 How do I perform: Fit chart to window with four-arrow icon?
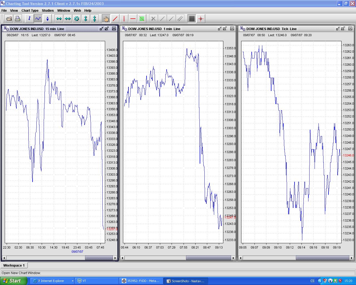pyautogui.click(x=77, y=19)
